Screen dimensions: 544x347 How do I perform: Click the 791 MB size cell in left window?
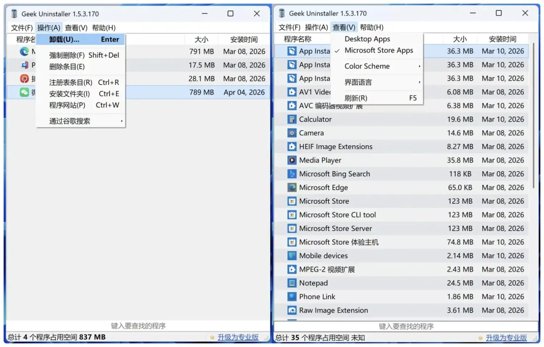click(202, 51)
